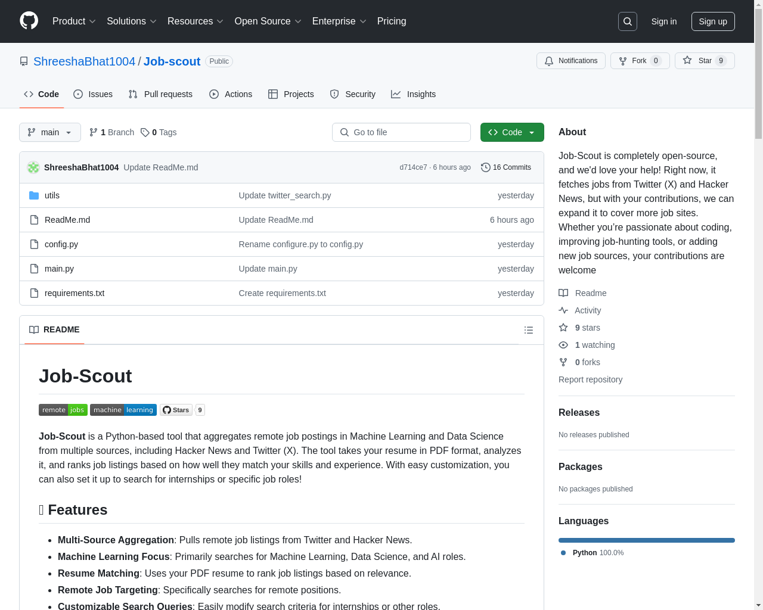Click the repository icon beside ShreeshaBhat1004
The height and width of the screenshot is (610, 763).
[x=24, y=61]
